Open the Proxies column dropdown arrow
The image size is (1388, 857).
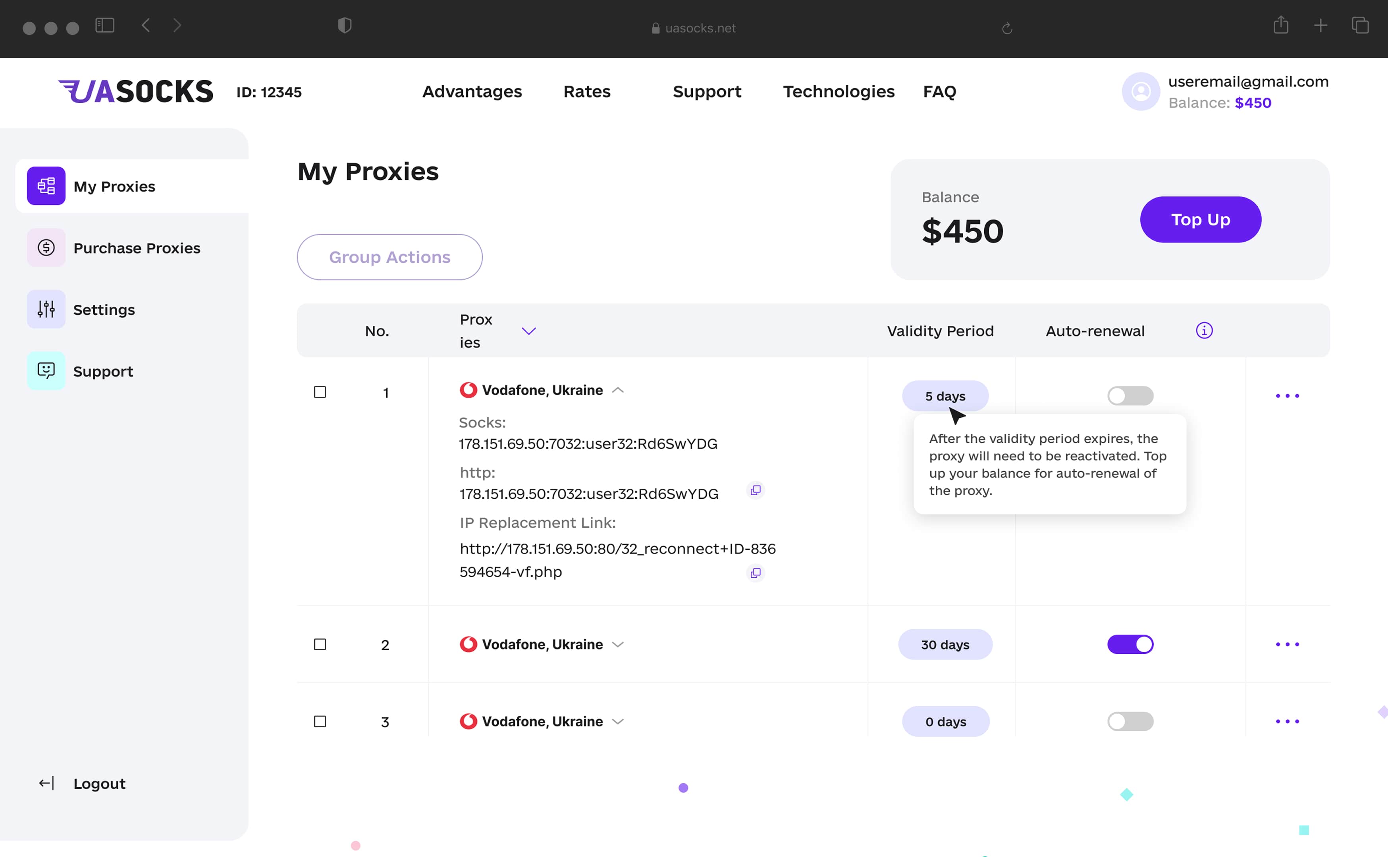coord(528,331)
